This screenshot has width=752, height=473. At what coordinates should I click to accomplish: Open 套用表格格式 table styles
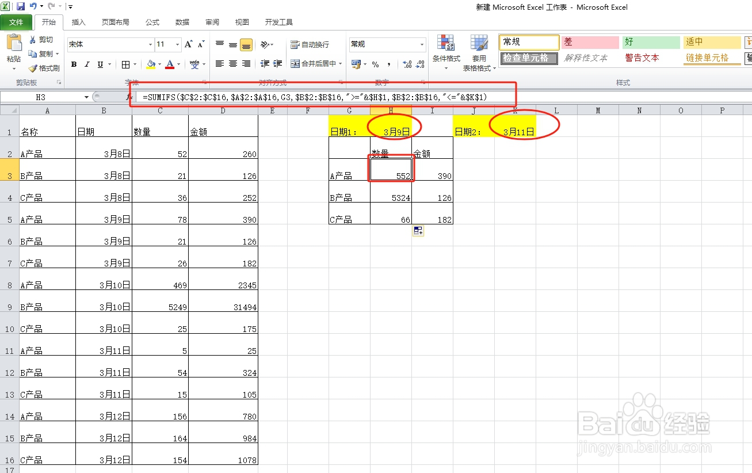click(x=479, y=52)
